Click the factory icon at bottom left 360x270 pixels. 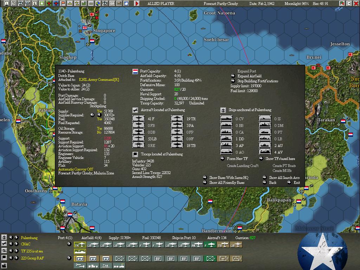coord(4,266)
